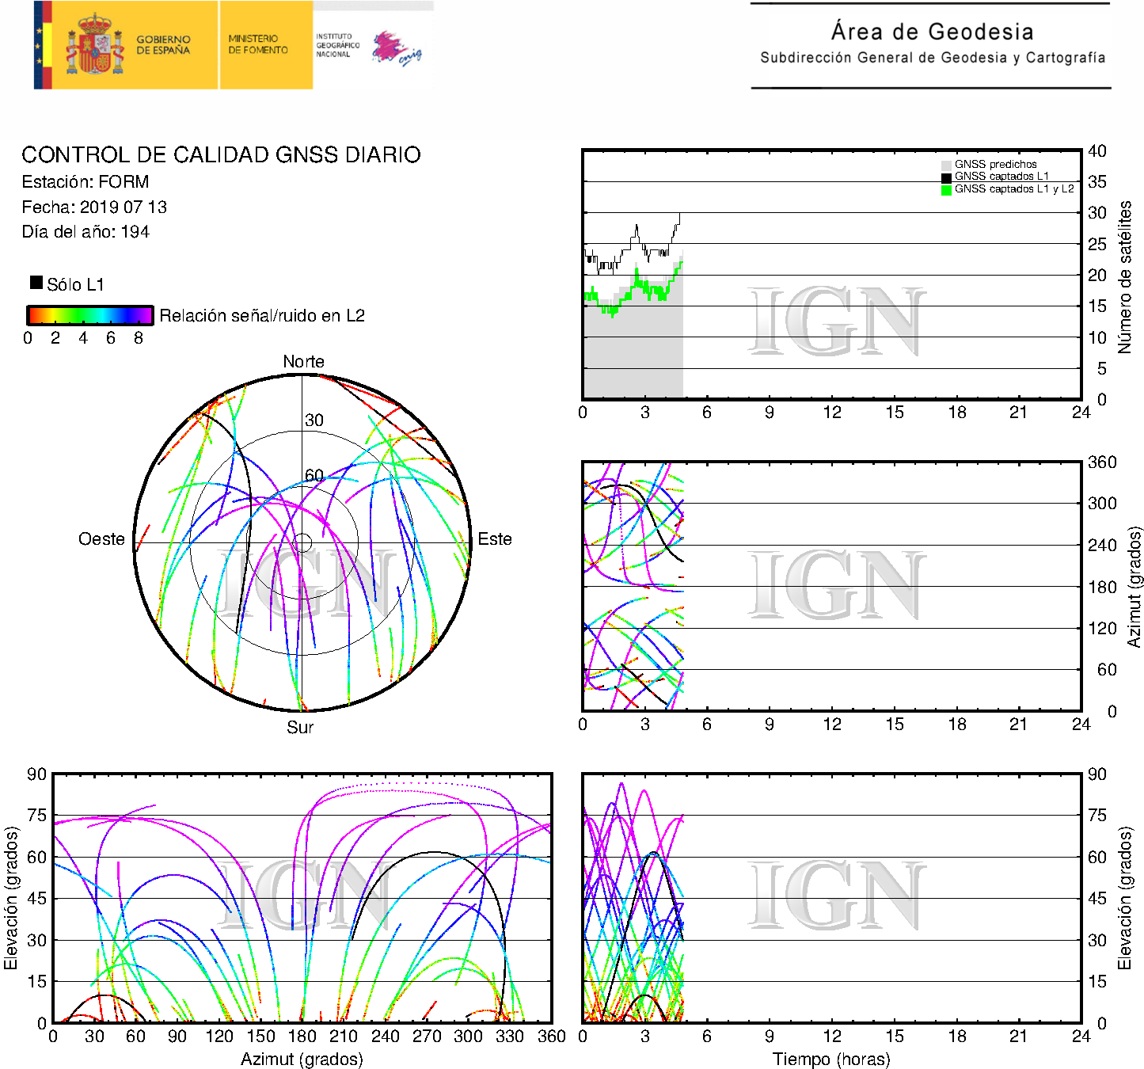Click the gray GNSS predichos legend marker
The image size is (1144, 1069).
[x=946, y=165]
